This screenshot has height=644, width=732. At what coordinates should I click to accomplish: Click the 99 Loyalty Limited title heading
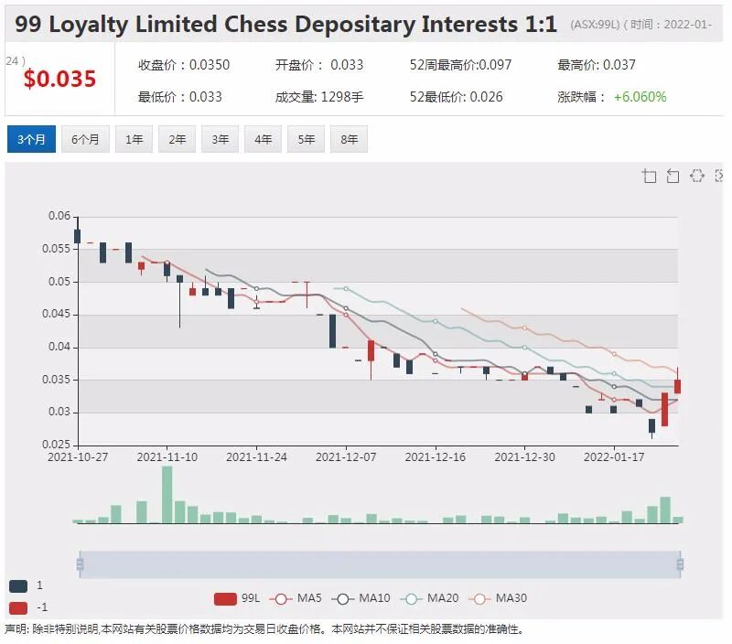point(285,25)
